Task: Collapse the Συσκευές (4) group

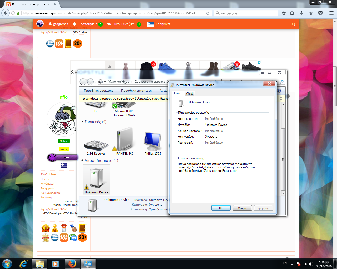Action: pos(82,122)
